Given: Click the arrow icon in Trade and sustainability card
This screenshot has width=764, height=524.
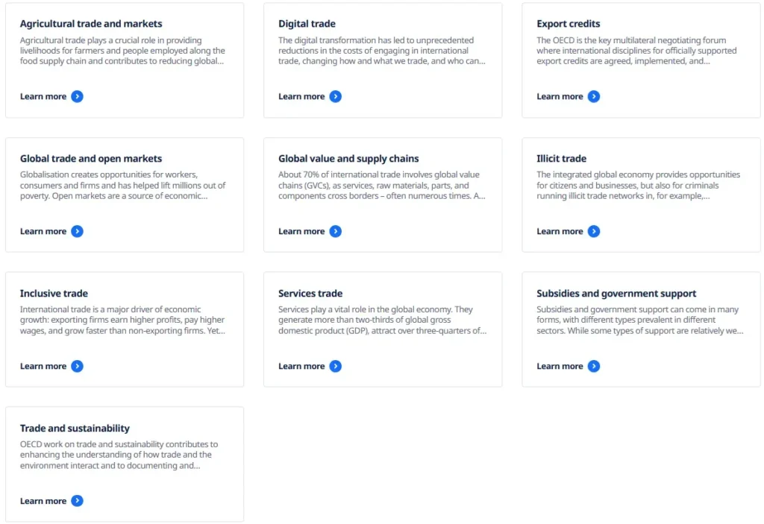Looking at the screenshot, I should click(77, 501).
